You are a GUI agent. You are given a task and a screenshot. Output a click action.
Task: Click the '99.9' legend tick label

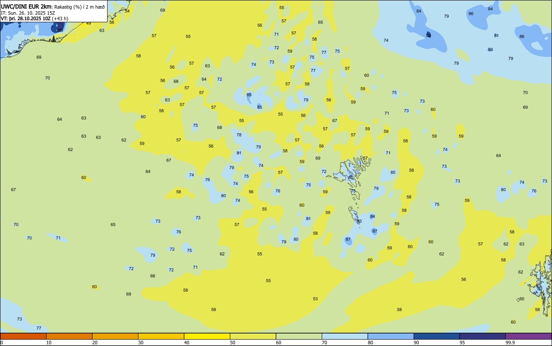tap(510, 343)
